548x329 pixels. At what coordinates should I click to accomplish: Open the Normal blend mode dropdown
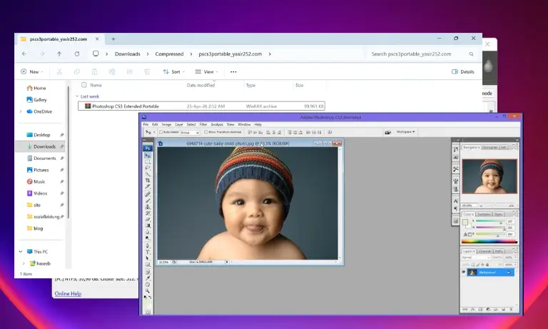coord(477,258)
